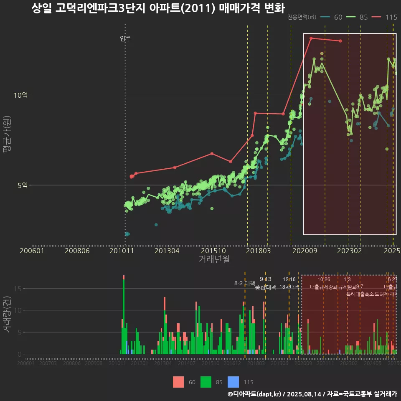Click the '6·27' policy date label
Image resolution: width=401 pixels, height=401 pixels.
pos(393,279)
